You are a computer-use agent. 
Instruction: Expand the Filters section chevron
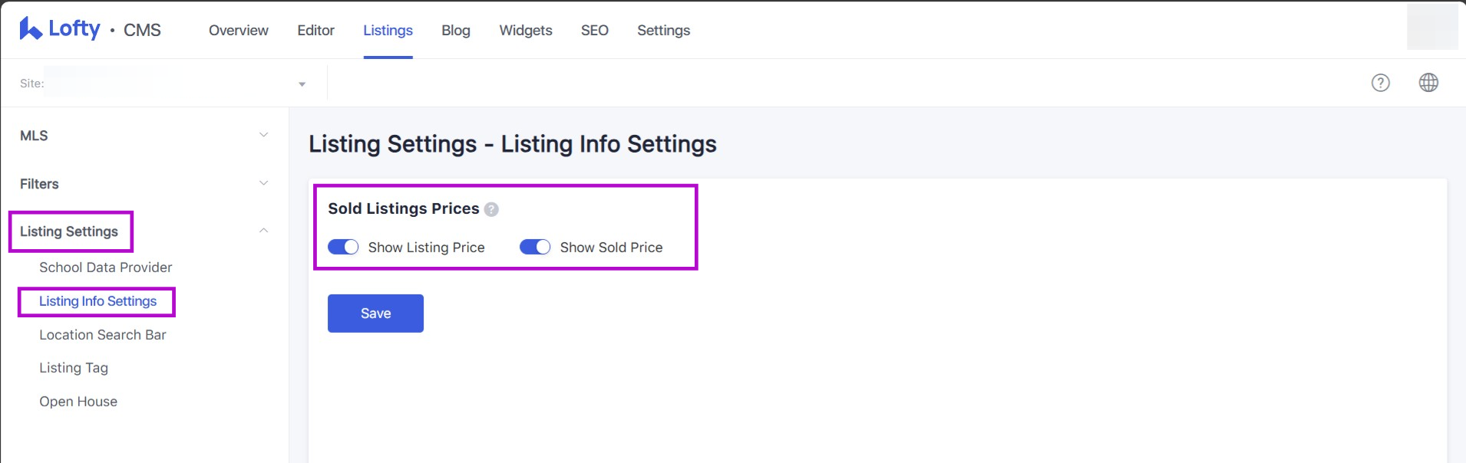pos(263,183)
